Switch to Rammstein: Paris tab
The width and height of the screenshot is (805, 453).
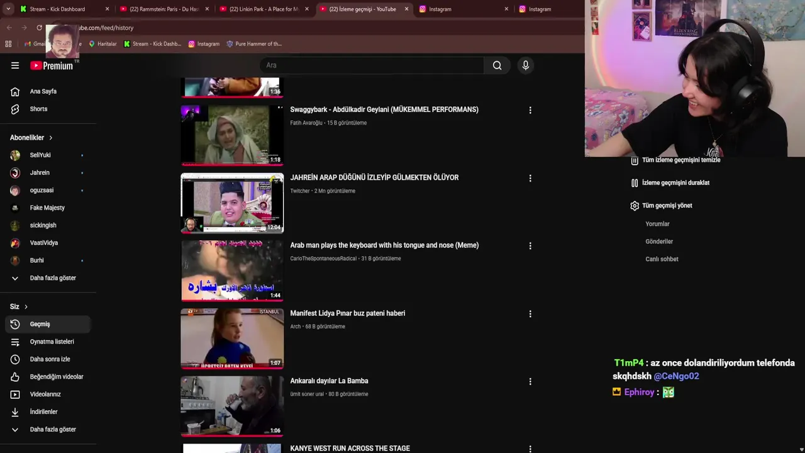click(164, 9)
